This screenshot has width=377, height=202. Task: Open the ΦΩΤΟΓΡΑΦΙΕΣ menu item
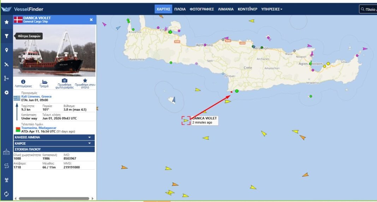[x=202, y=9]
